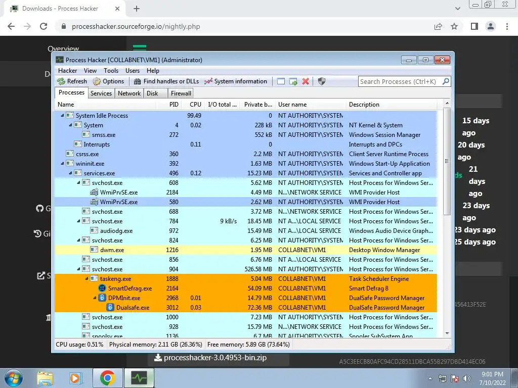This screenshot has height=388, width=518.
Task: Open Windows Explorer from the taskbar
Action: click(x=45, y=378)
